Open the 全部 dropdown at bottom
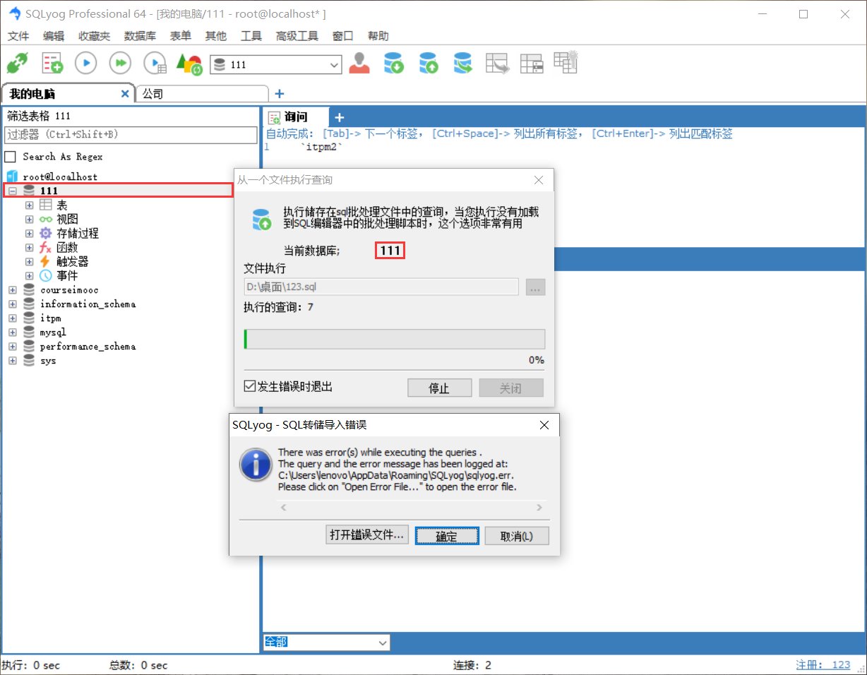 click(x=326, y=642)
